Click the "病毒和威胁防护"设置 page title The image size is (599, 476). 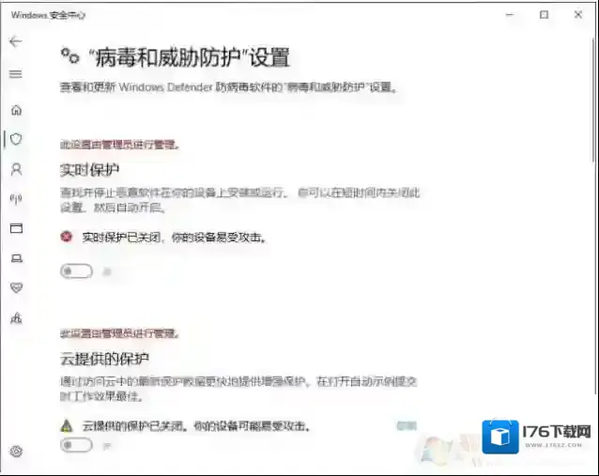[x=189, y=57]
